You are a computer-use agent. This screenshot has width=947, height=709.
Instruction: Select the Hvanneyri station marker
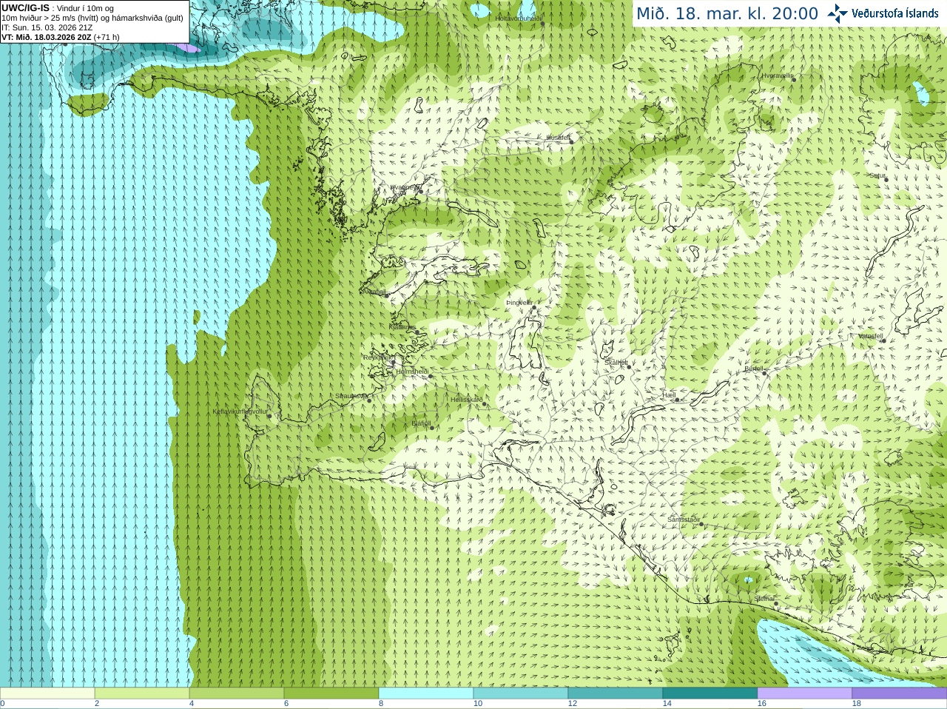point(419,191)
